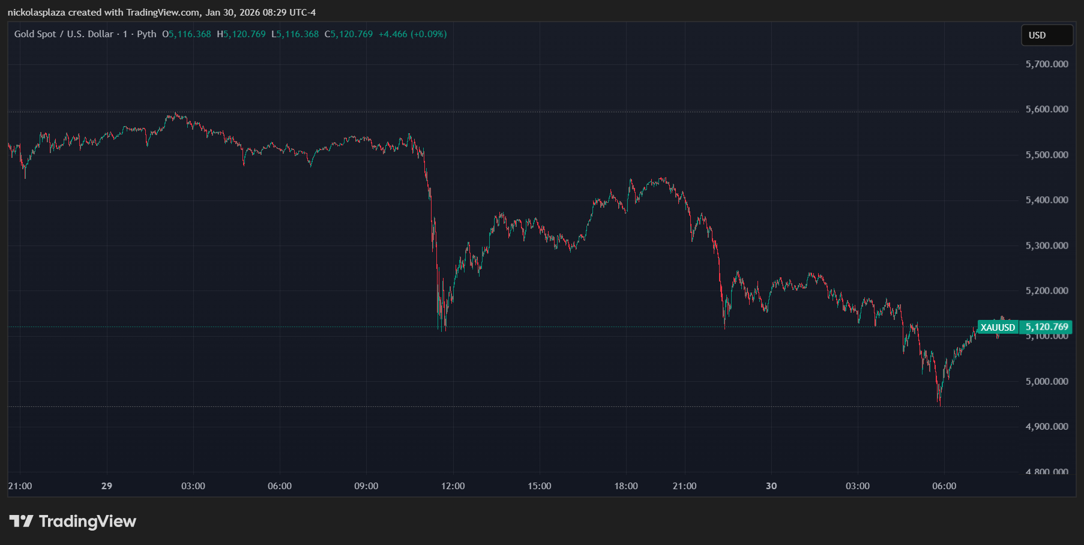This screenshot has height=545, width=1084.
Task: Click the 4,900.000 price axis label
Action: click(x=1047, y=427)
